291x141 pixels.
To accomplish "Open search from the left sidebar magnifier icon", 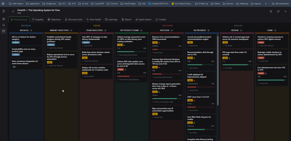I will pyautogui.click(x=4, y=25).
